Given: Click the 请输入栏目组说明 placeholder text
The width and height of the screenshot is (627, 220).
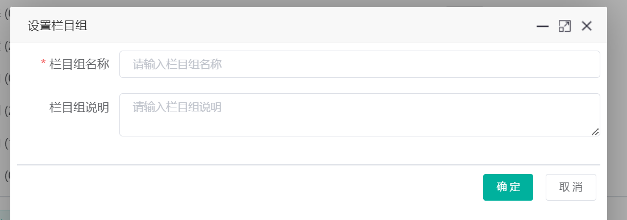Looking at the screenshot, I should (177, 107).
